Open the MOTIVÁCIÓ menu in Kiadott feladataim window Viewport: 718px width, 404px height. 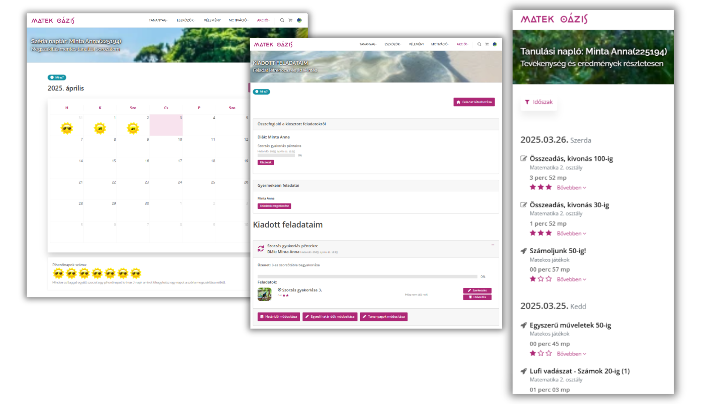[439, 44]
